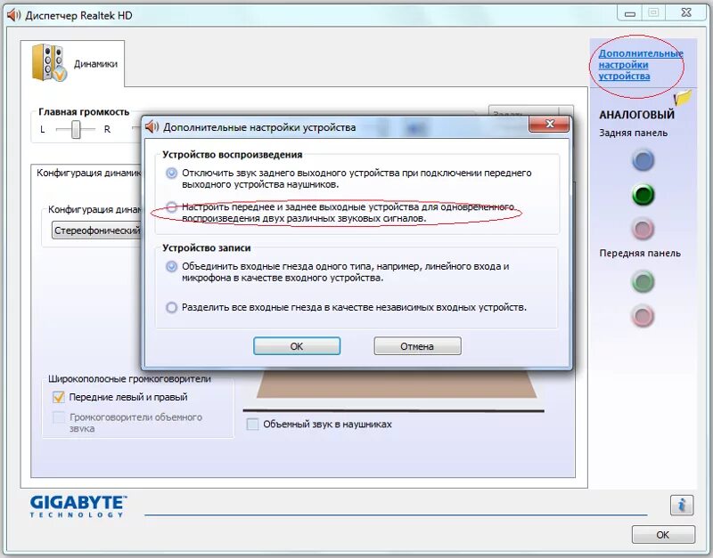Click the speaker icon in the dialog title
The width and height of the screenshot is (713, 558).
point(152,127)
